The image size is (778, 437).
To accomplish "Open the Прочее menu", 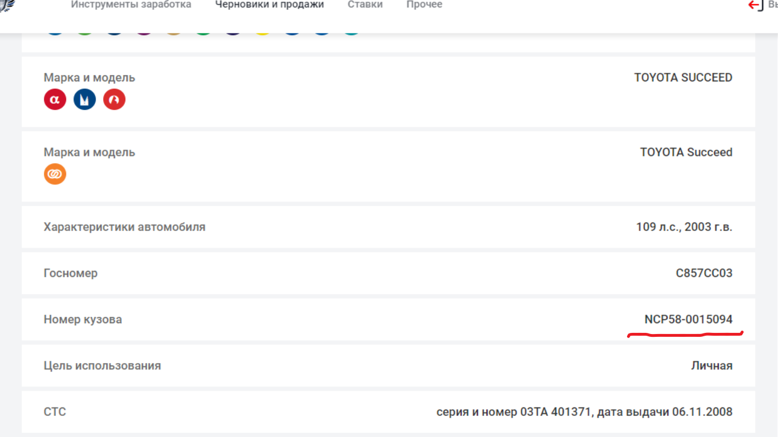I will point(424,5).
